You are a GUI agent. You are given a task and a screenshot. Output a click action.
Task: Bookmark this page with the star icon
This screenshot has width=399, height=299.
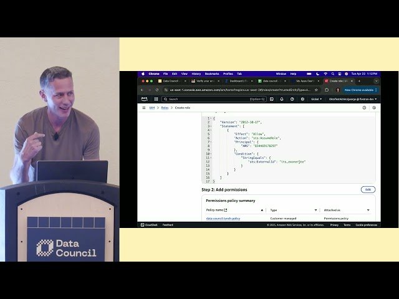click(x=316, y=90)
